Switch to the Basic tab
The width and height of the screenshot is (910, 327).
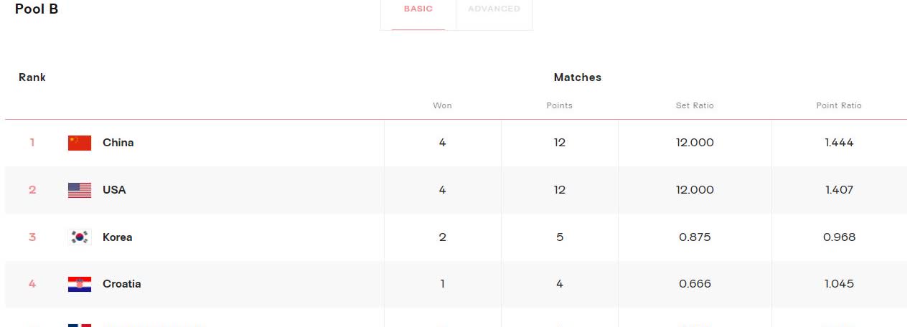(x=418, y=9)
